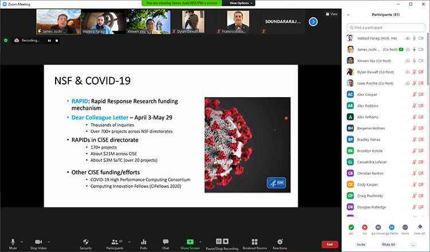
Task: Open the 'more' feedback options icon
Action: (x=405, y=227)
